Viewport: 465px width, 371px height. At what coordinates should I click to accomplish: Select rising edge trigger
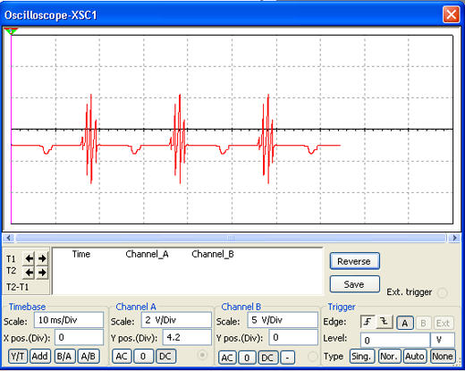[368, 322]
